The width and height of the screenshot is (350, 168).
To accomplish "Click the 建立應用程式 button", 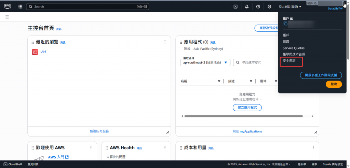I will point(247,107).
